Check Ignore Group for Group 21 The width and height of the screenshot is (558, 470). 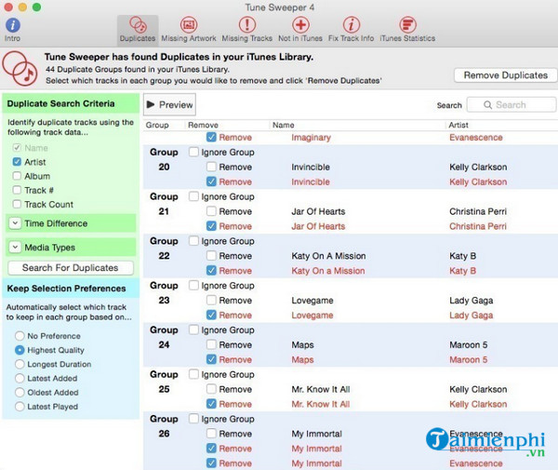(x=193, y=196)
